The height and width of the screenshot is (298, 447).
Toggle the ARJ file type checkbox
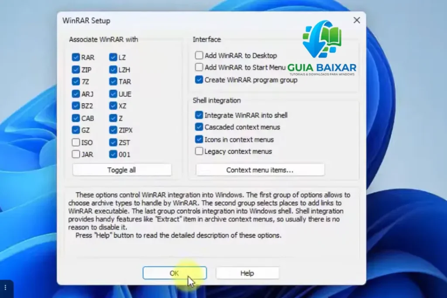76,94
